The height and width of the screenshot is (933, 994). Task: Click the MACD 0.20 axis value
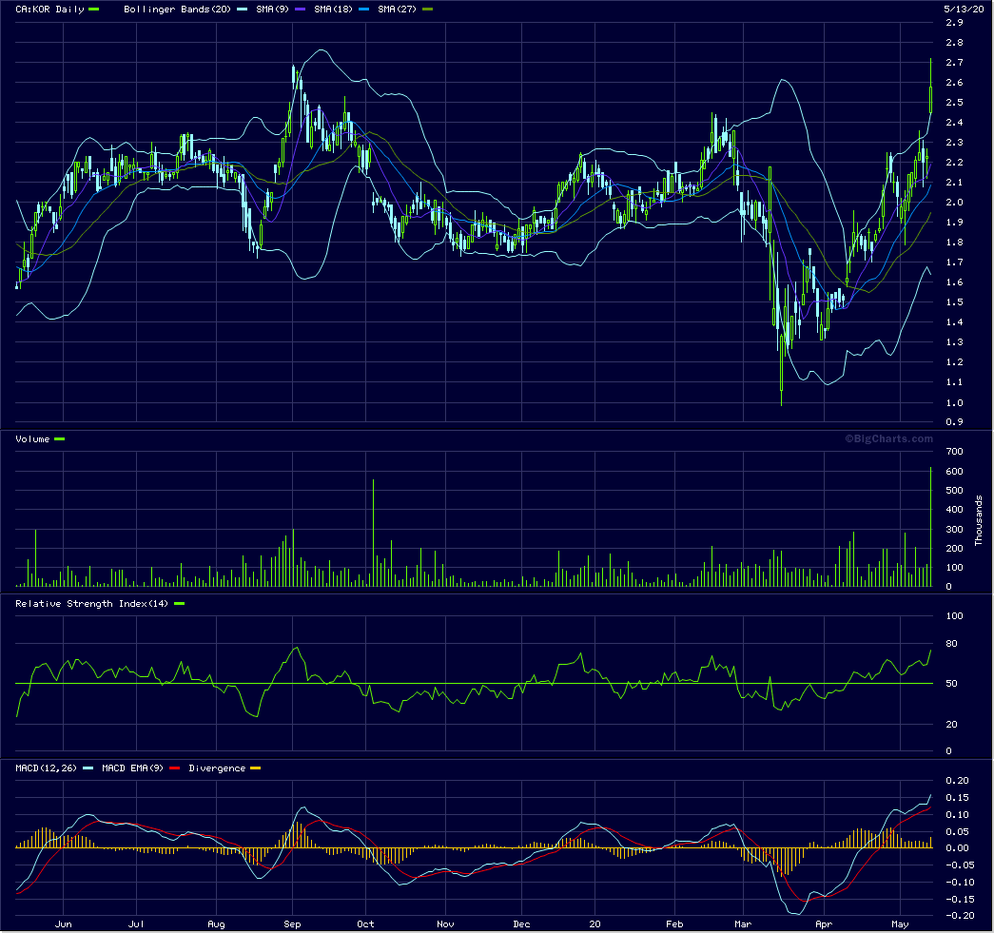(x=958, y=780)
